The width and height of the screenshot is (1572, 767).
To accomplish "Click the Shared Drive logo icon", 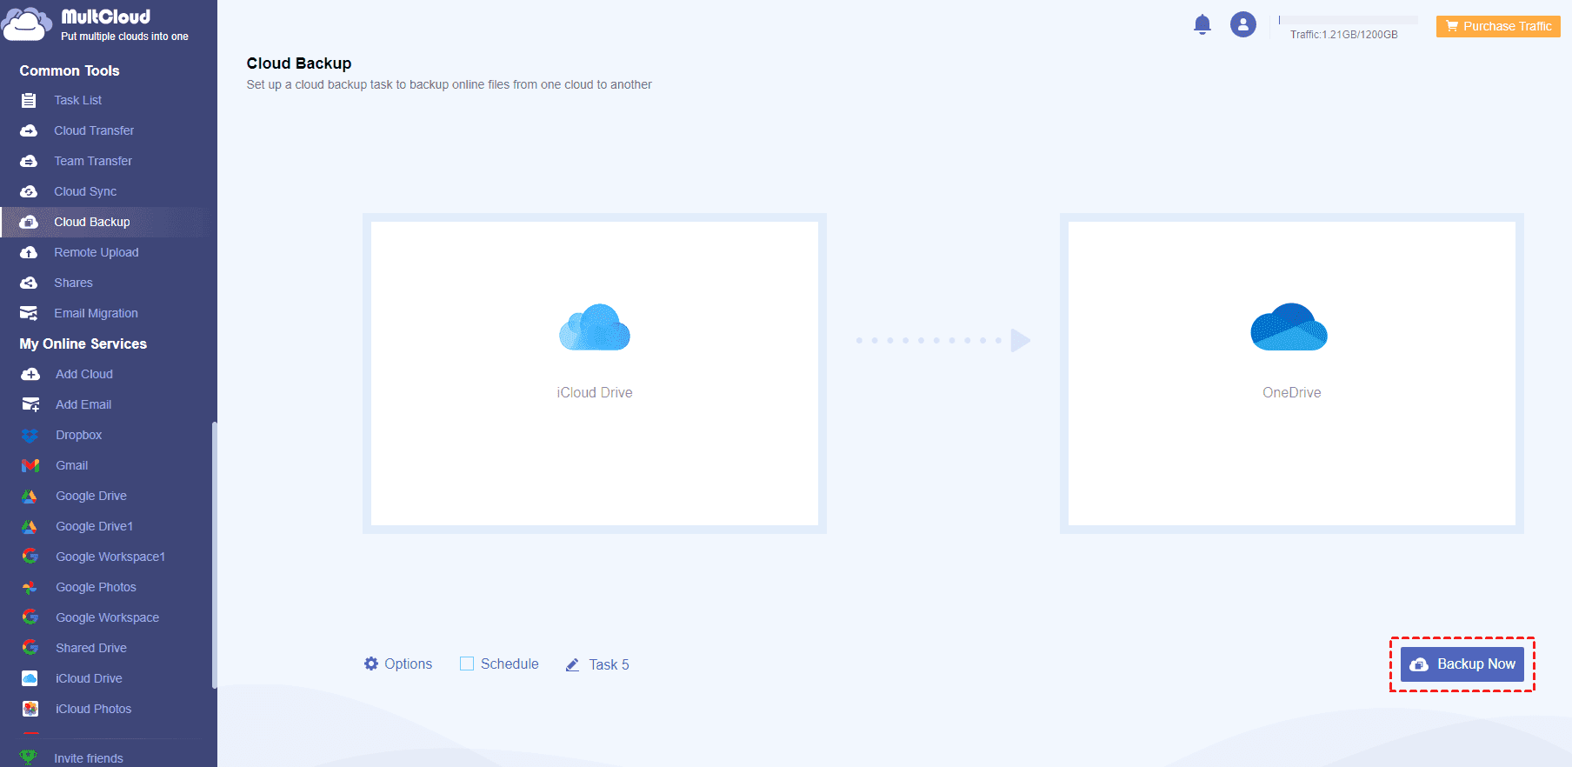I will [30, 648].
